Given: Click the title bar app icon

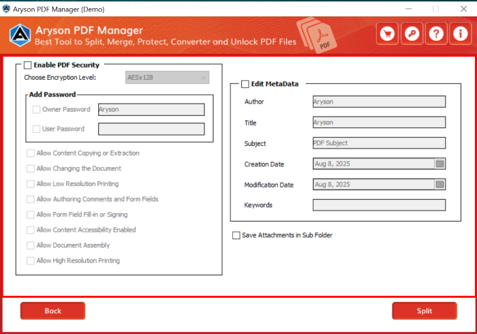Looking at the screenshot, I should (x=6, y=9).
